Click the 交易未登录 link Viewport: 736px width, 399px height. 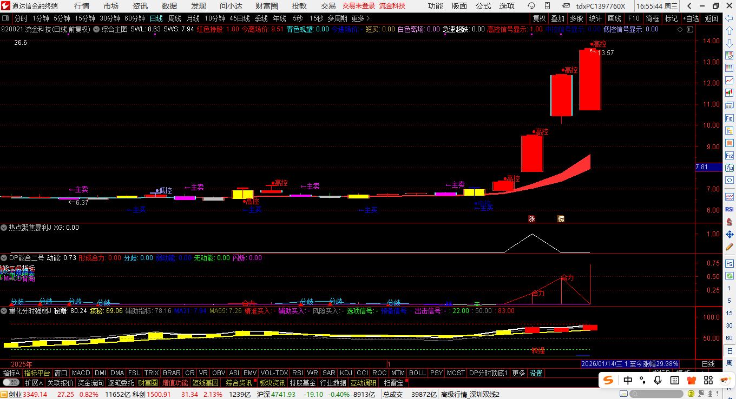(x=358, y=6)
